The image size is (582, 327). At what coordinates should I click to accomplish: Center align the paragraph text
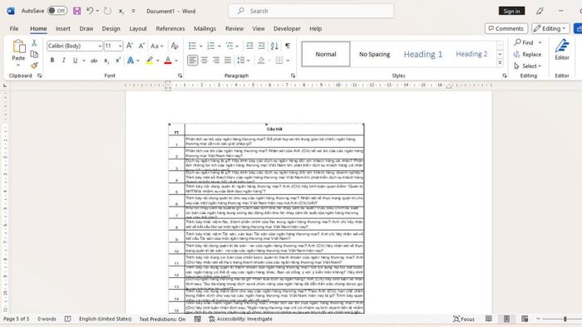[x=205, y=61]
